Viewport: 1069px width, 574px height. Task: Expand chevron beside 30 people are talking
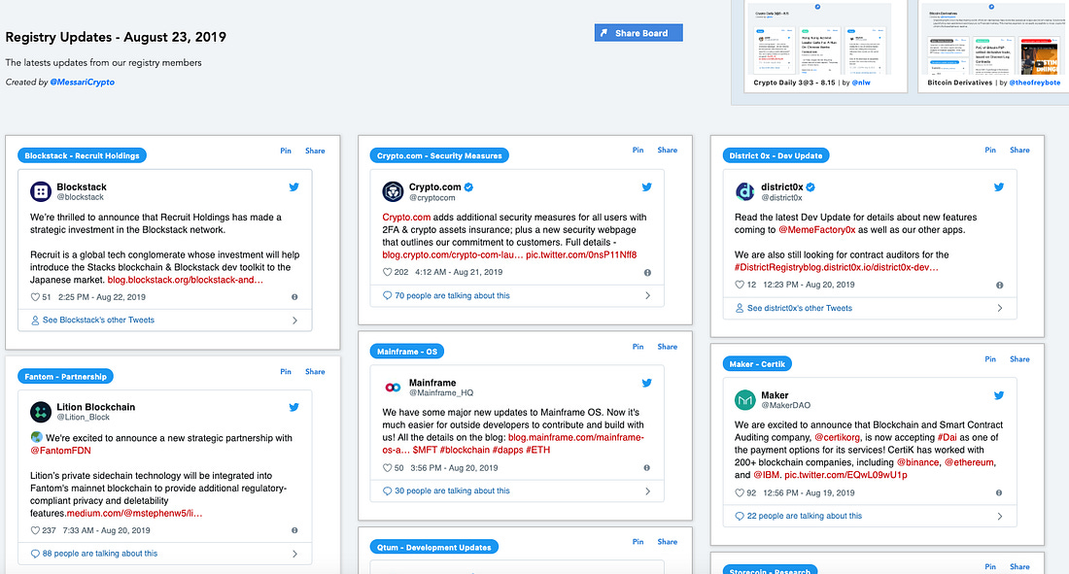click(647, 491)
